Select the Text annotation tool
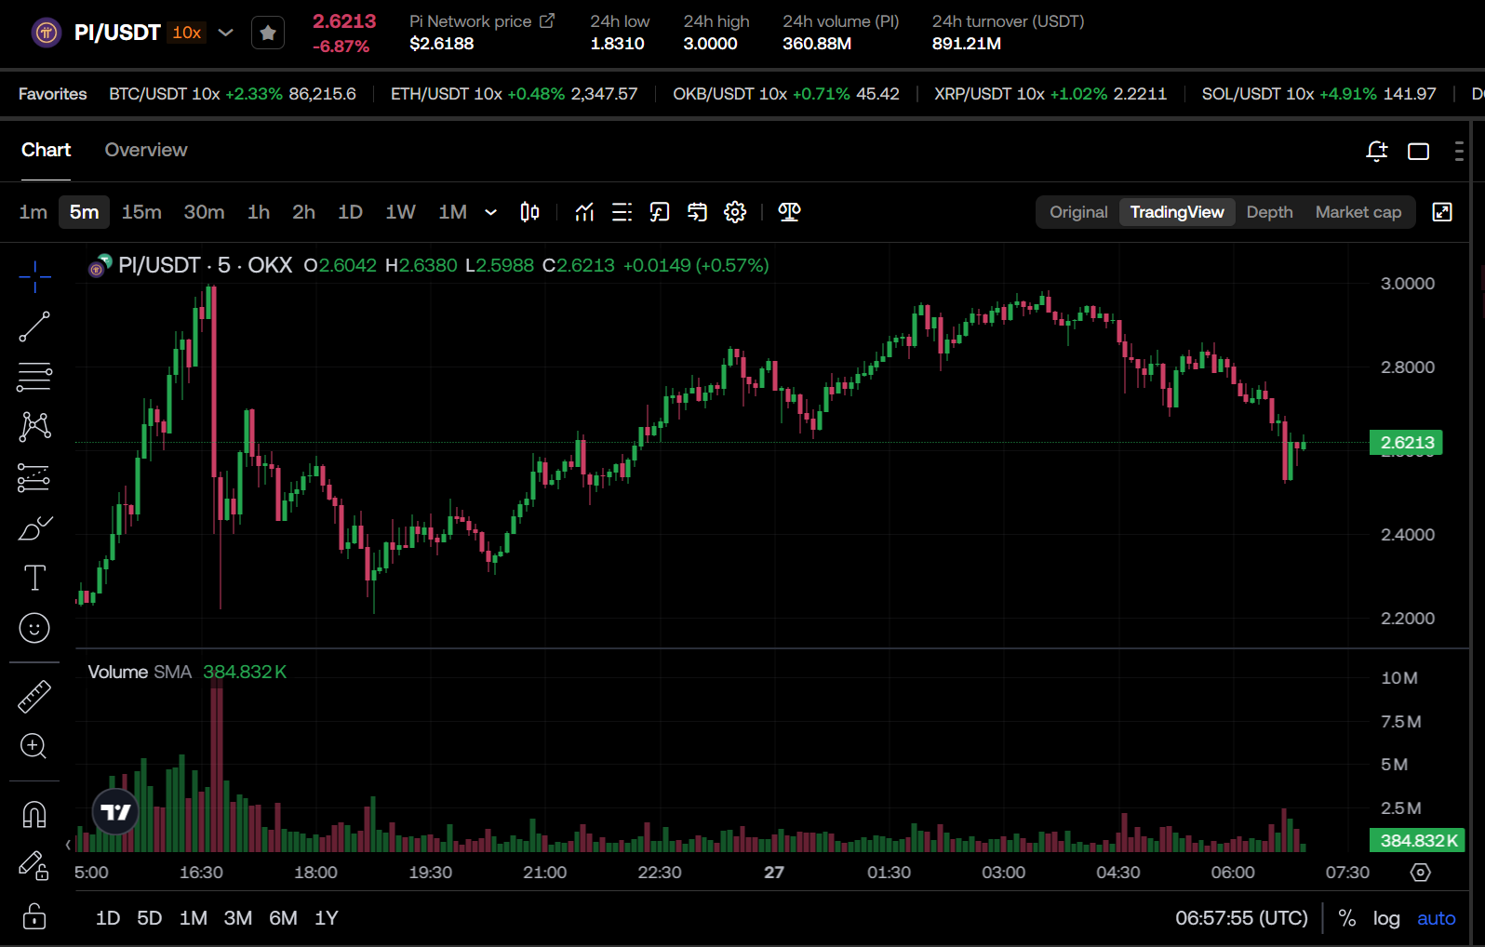 [x=34, y=578]
